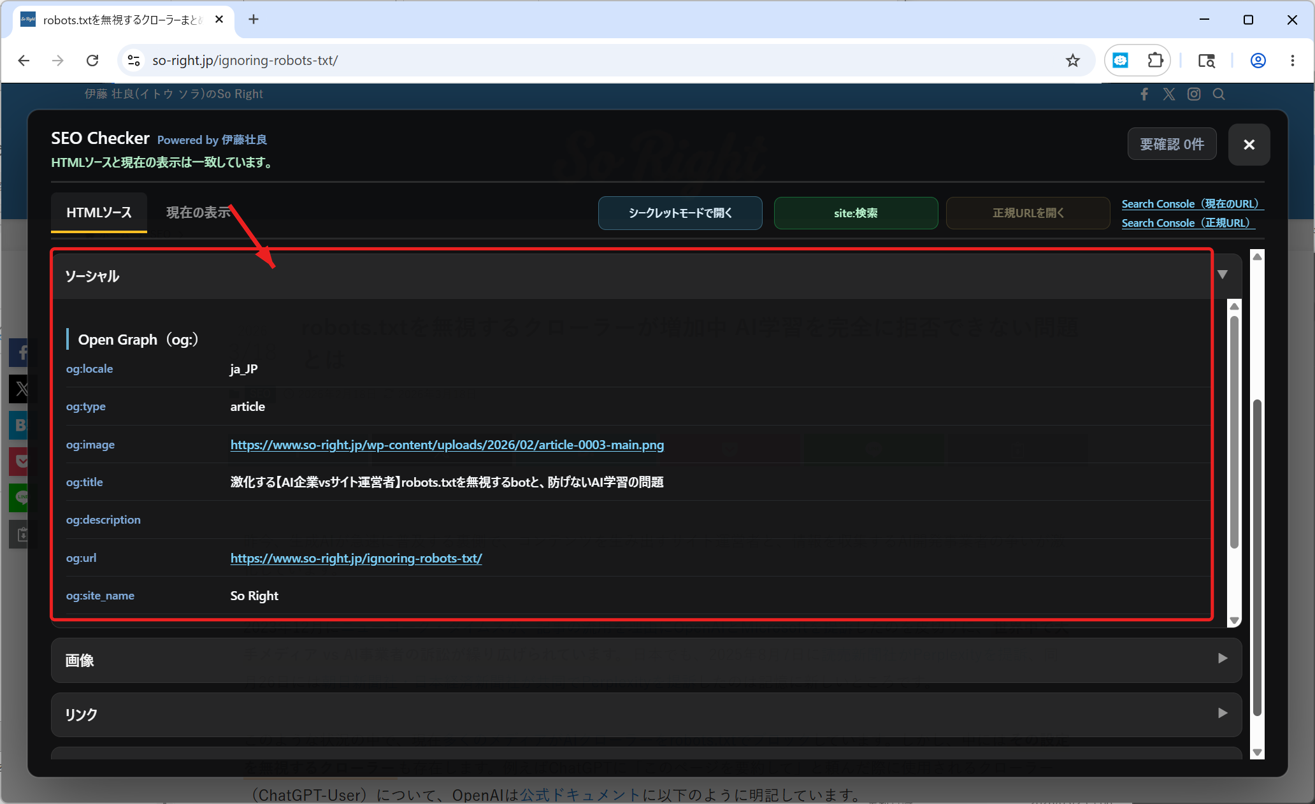Click the 正規URLを開く button
This screenshot has width=1315, height=804.
1028,213
